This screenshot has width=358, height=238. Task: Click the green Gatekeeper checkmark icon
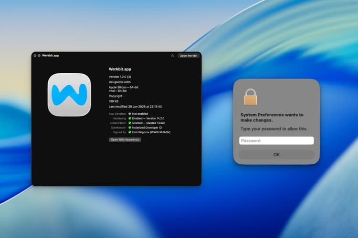pyautogui.click(x=130, y=128)
